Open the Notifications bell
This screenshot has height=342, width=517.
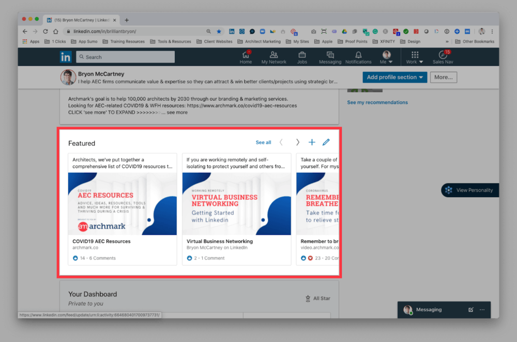point(358,57)
